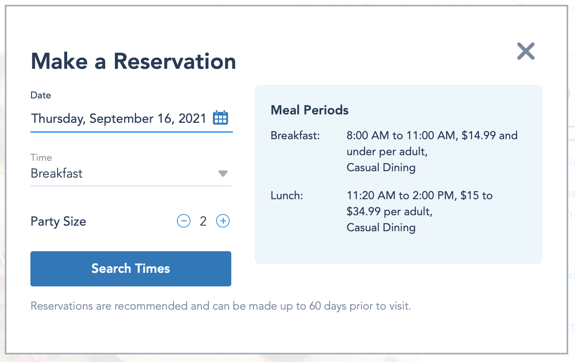Expand the Time dropdown arrow

pos(223,174)
